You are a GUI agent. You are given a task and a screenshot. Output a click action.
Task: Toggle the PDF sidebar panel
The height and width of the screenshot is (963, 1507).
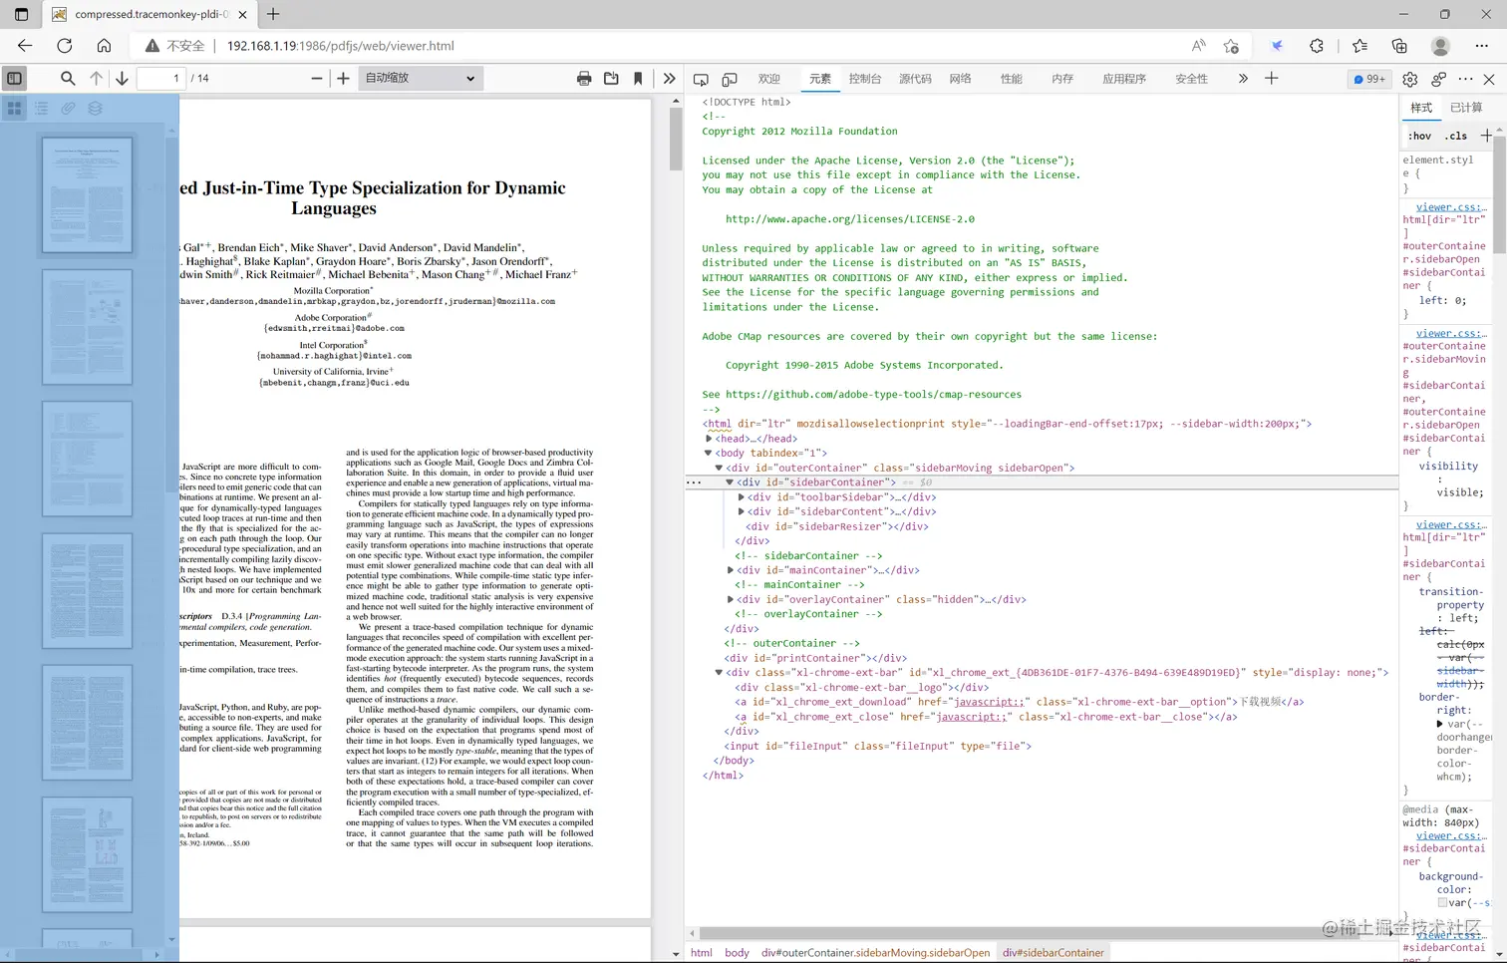(x=14, y=78)
